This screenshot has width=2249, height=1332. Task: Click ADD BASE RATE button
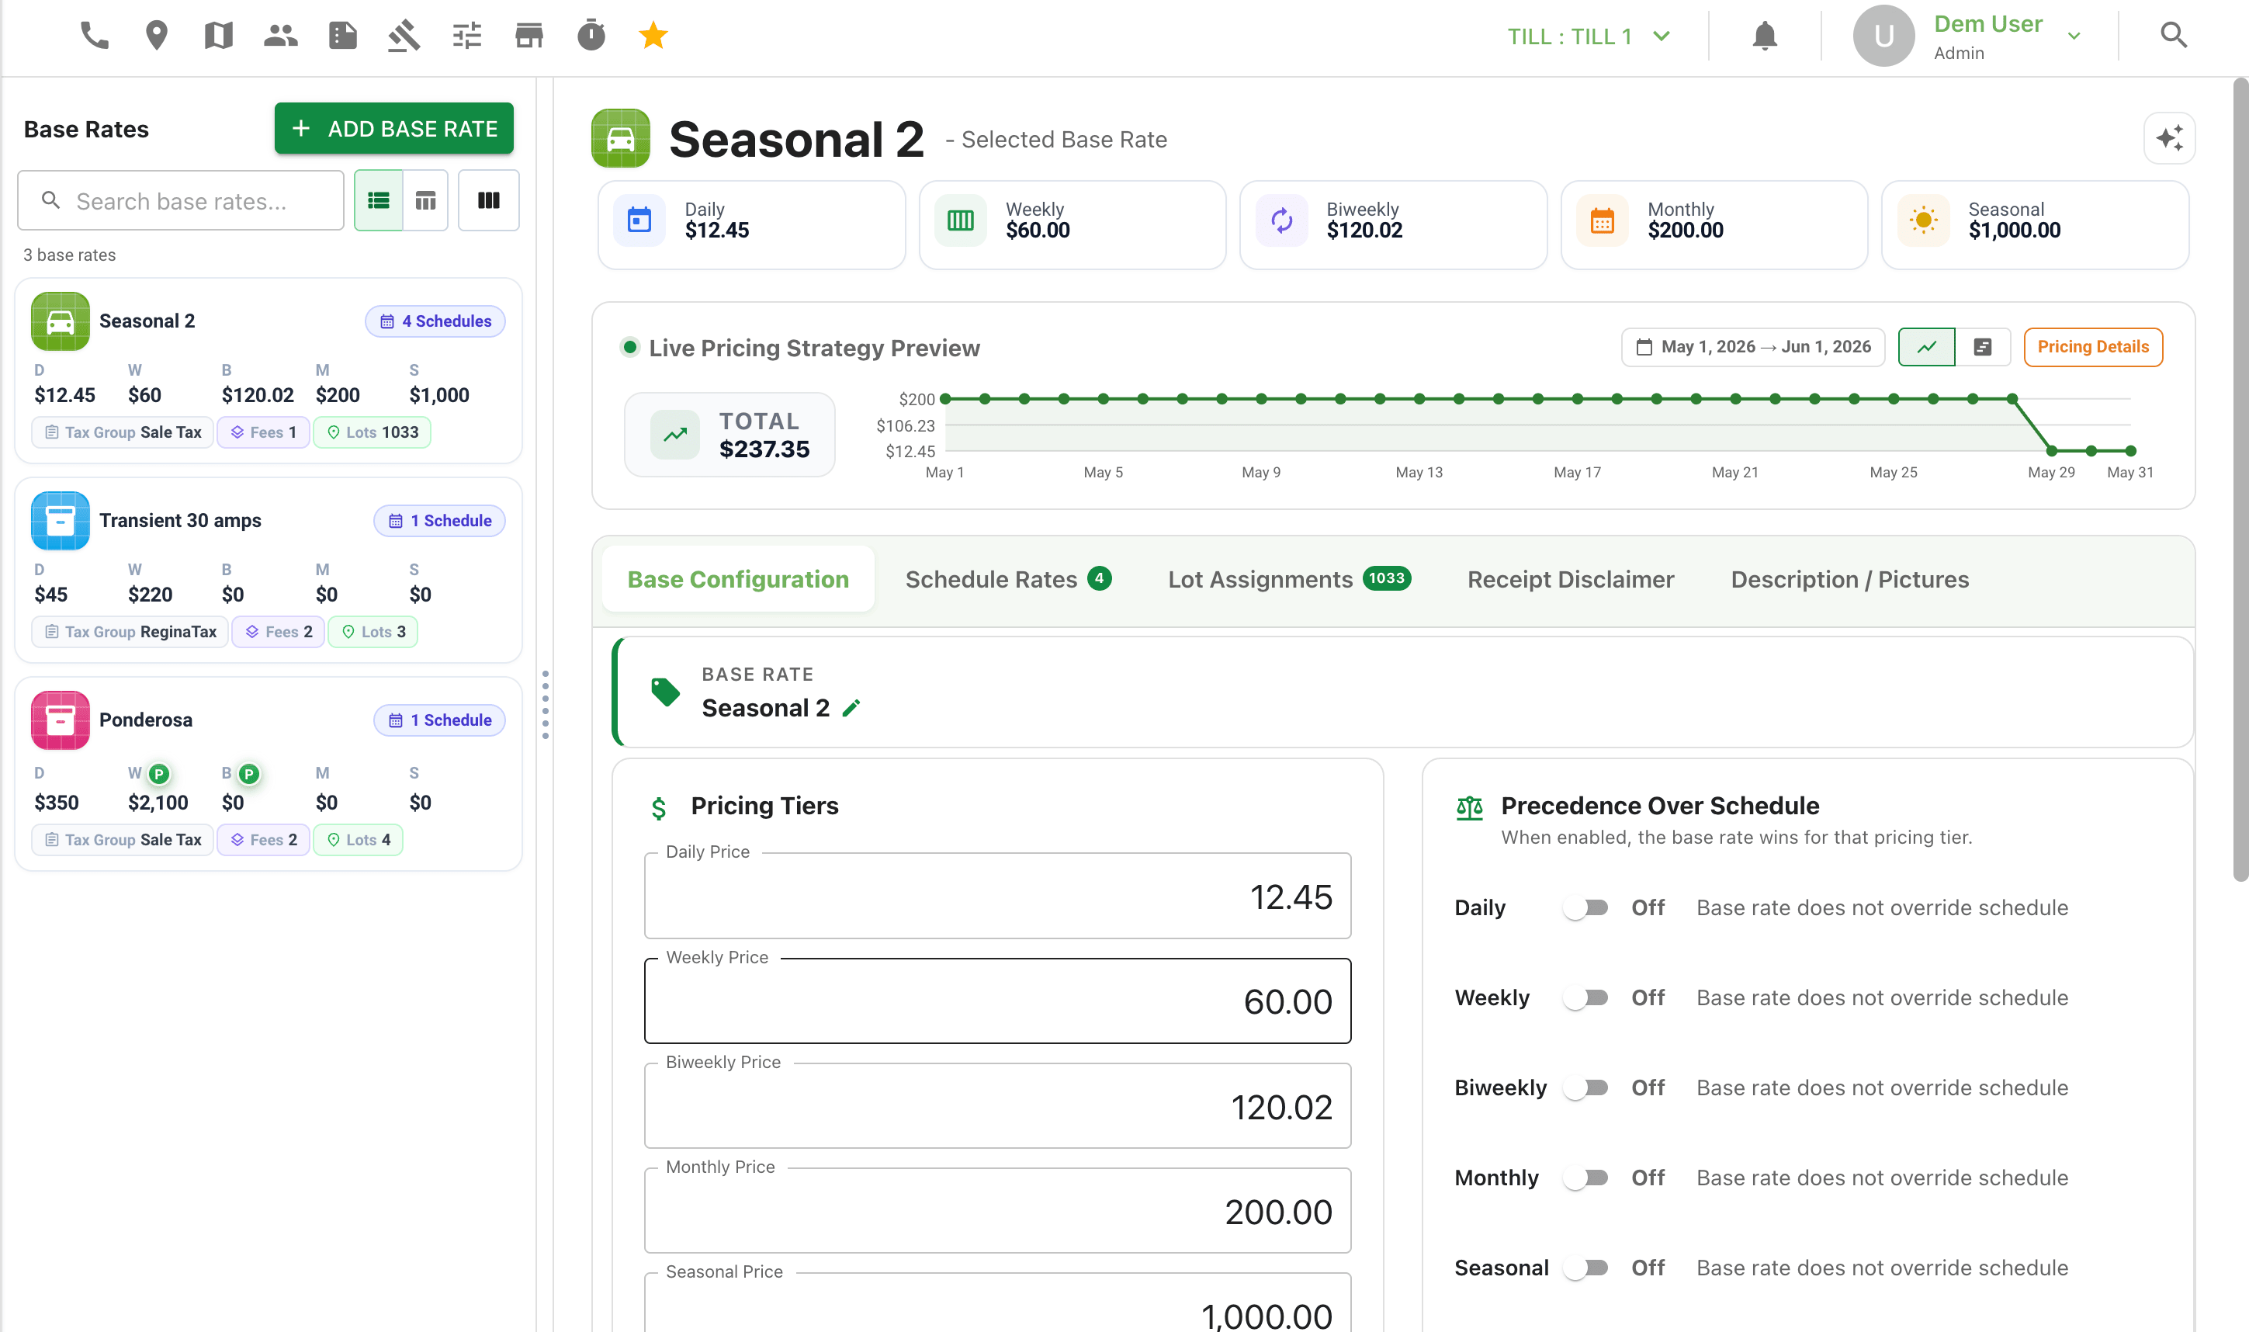pyautogui.click(x=393, y=128)
